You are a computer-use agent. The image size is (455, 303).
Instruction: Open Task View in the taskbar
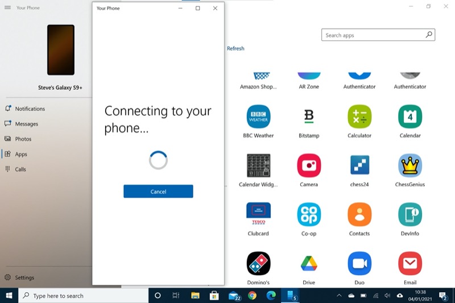click(x=176, y=296)
